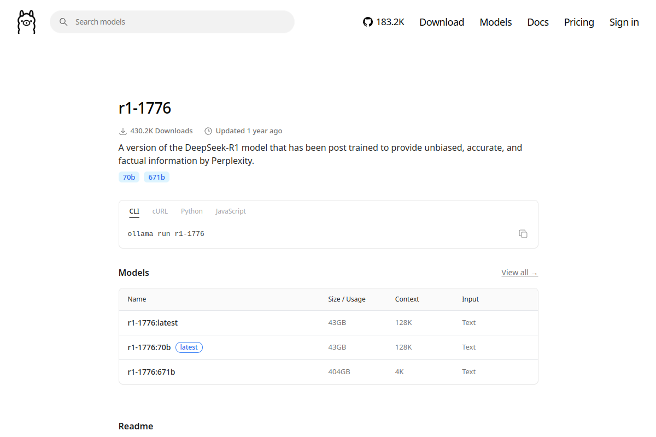Click the Size / Usage column header
656x437 pixels.
pos(347,299)
